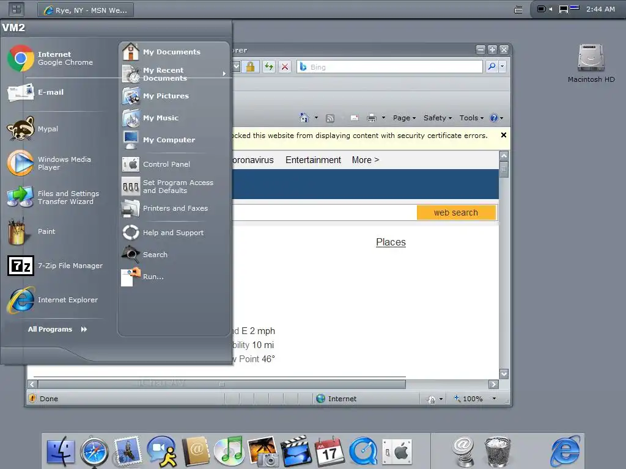Click the RSS feeds icon

330,118
